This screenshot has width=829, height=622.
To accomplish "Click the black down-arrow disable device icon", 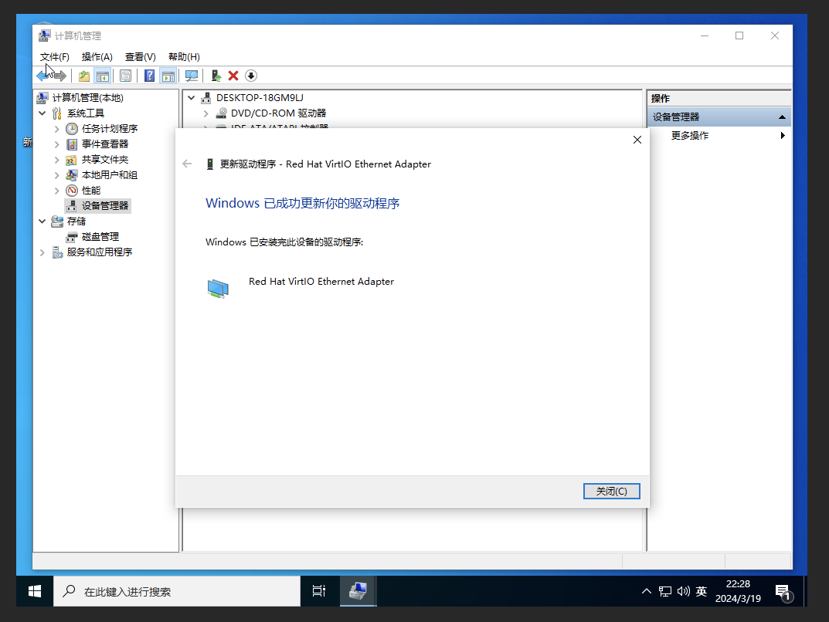I will click(x=251, y=76).
